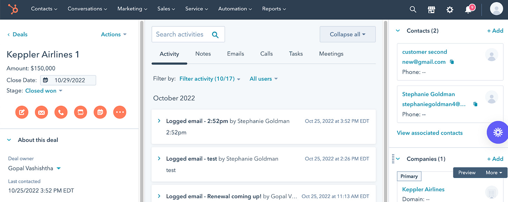The image size is (508, 202).
Task: Expand the Logged email - 2:52pm entry
Action: [159, 121]
